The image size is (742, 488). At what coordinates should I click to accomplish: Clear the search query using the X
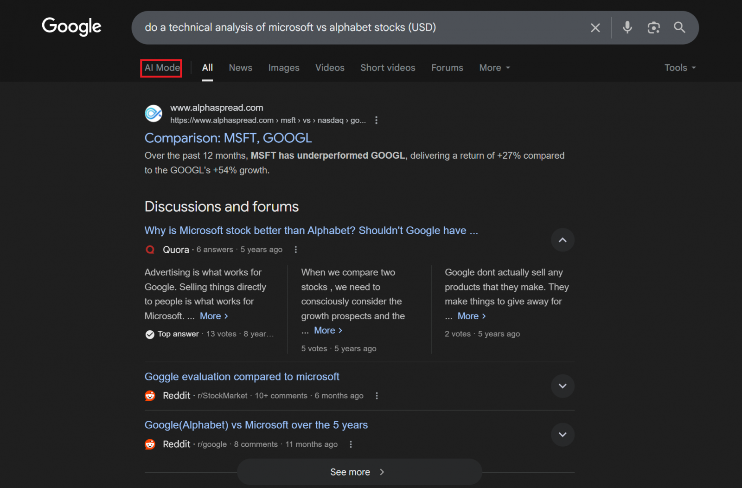point(595,27)
